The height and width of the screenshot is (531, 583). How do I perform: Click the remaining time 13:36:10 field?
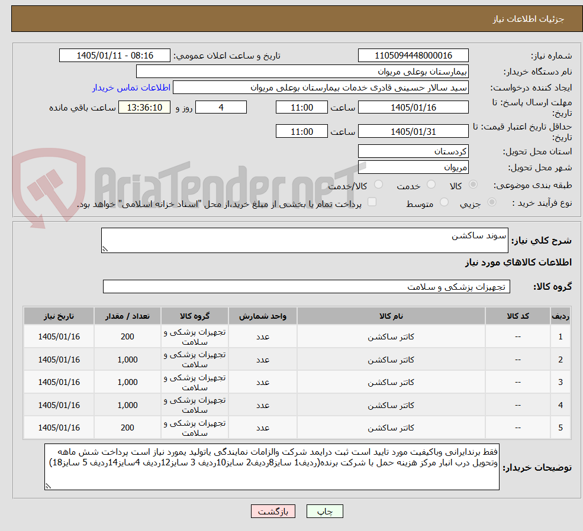(x=144, y=107)
